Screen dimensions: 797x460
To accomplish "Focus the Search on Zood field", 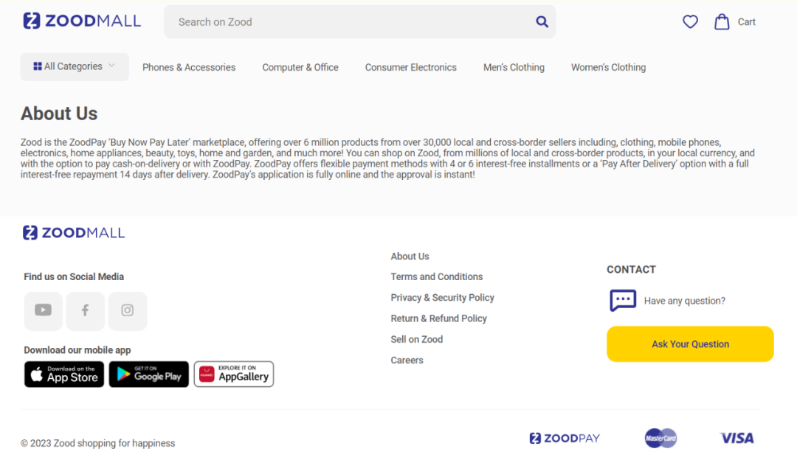I will click(x=347, y=22).
